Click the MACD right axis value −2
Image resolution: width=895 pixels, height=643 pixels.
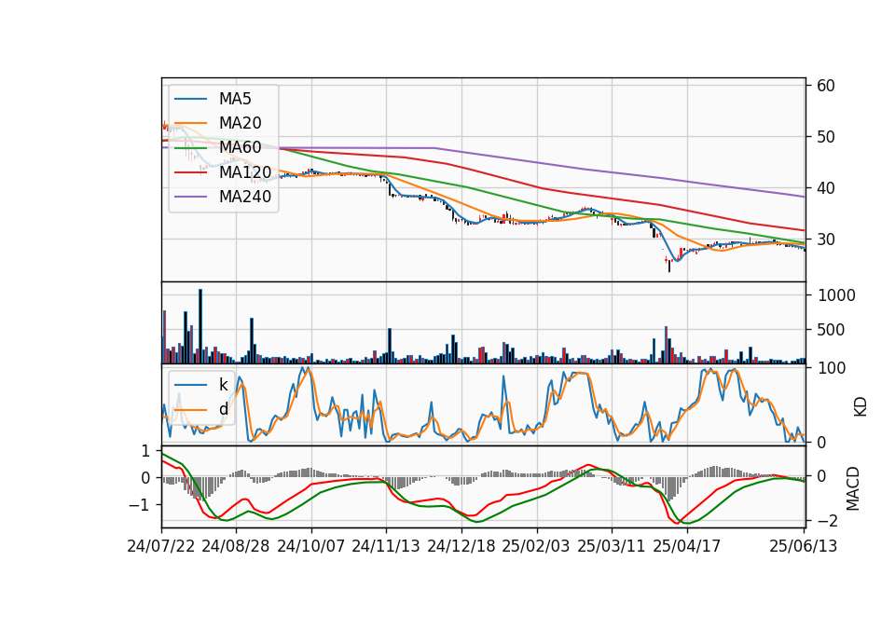pyautogui.click(x=826, y=521)
